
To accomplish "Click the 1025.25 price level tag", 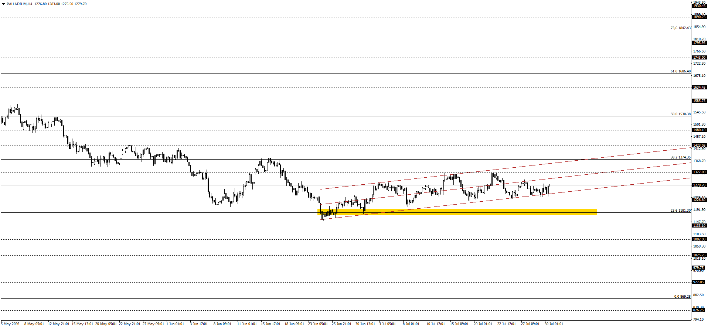I will click(x=699, y=255).
